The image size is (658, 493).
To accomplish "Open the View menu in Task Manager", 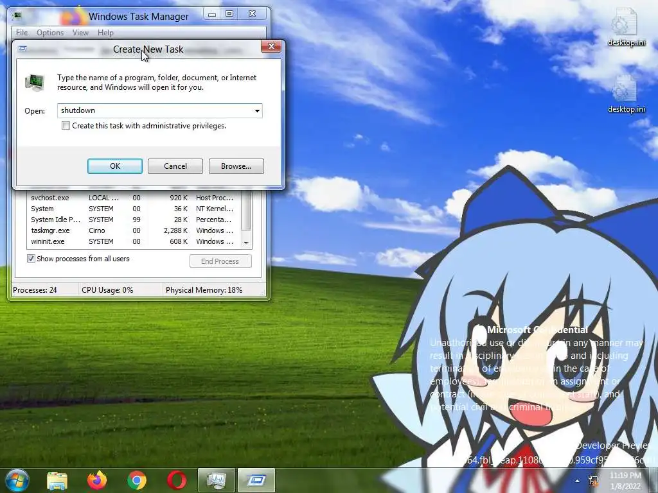I will pos(80,33).
